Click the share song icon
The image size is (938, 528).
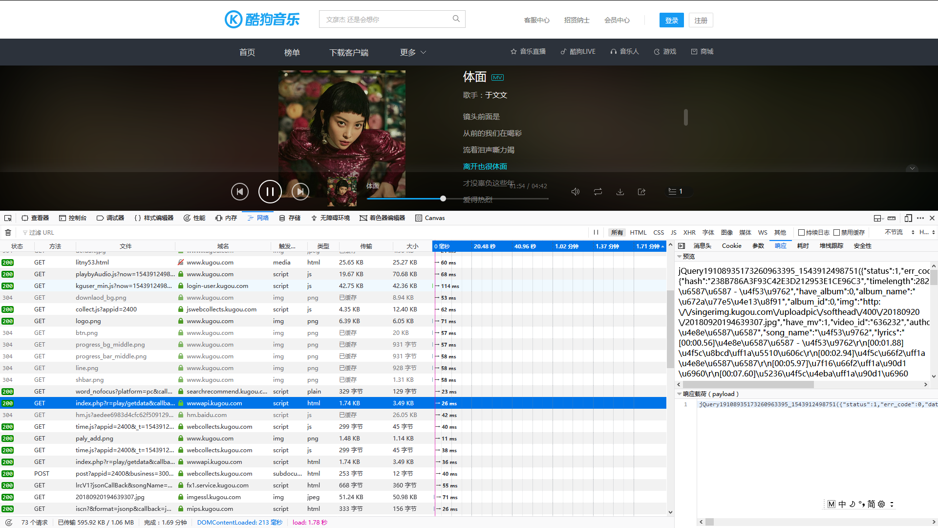(x=642, y=192)
